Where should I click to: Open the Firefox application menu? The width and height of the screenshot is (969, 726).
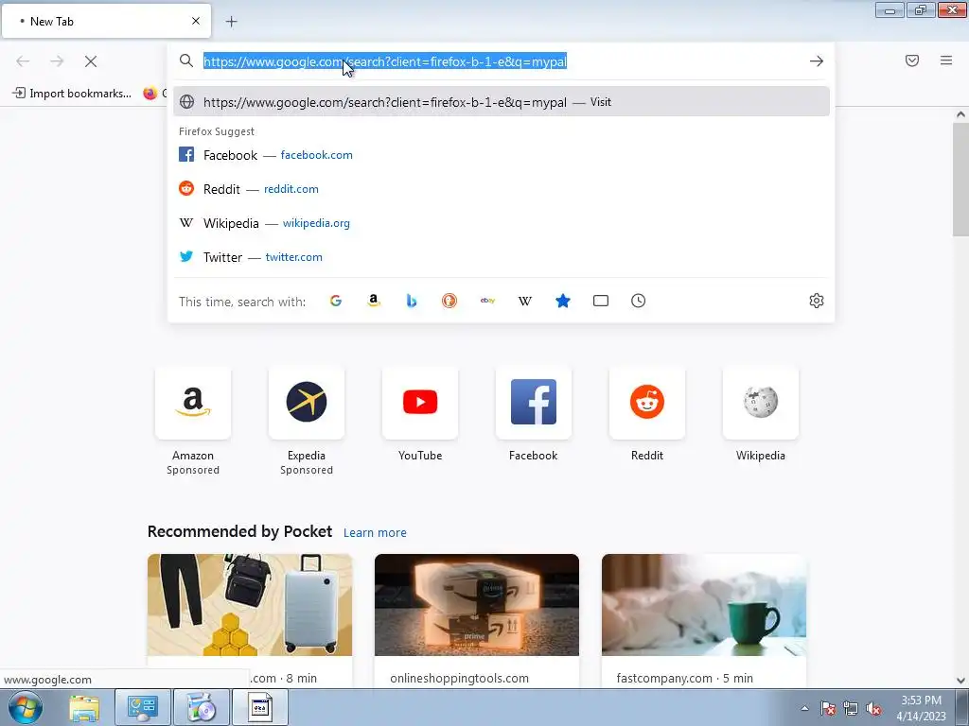(x=946, y=60)
